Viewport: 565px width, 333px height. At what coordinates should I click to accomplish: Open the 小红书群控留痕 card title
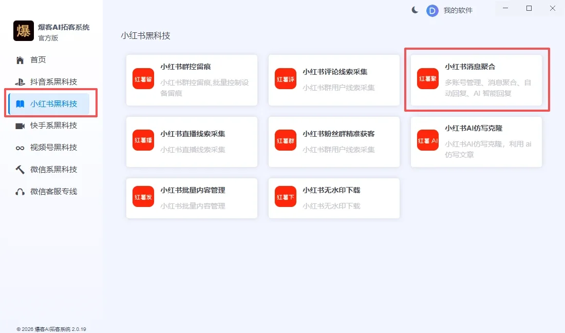click(185, 67)
